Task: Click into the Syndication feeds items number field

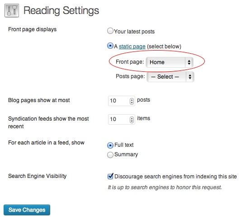Action: [122, 119]
